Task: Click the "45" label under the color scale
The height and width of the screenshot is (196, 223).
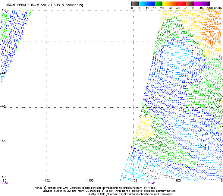Action: (201, 8)
